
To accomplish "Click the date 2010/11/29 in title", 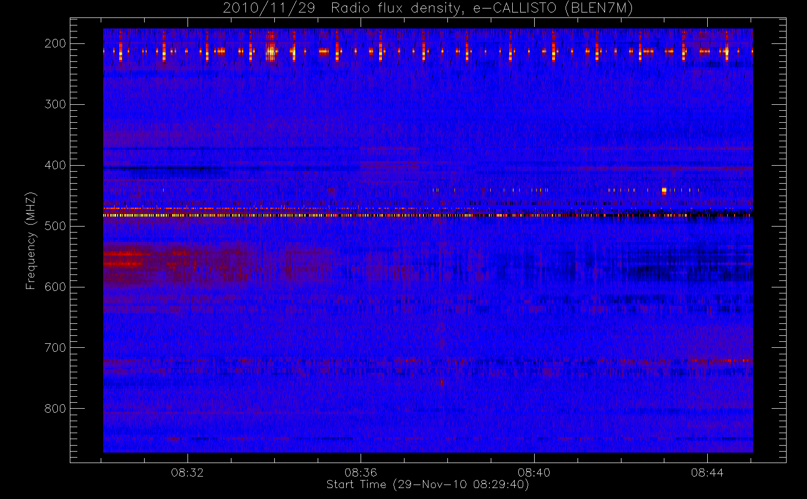I will tap(269, 8).
